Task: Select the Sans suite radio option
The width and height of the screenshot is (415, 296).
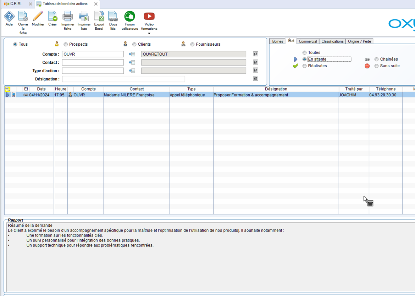Action: pyautogui.click(x=377, y=66)
